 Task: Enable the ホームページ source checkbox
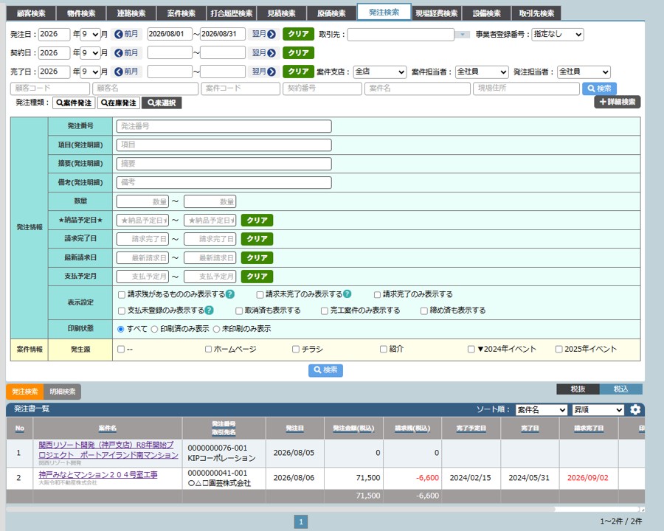click(208, 350)
